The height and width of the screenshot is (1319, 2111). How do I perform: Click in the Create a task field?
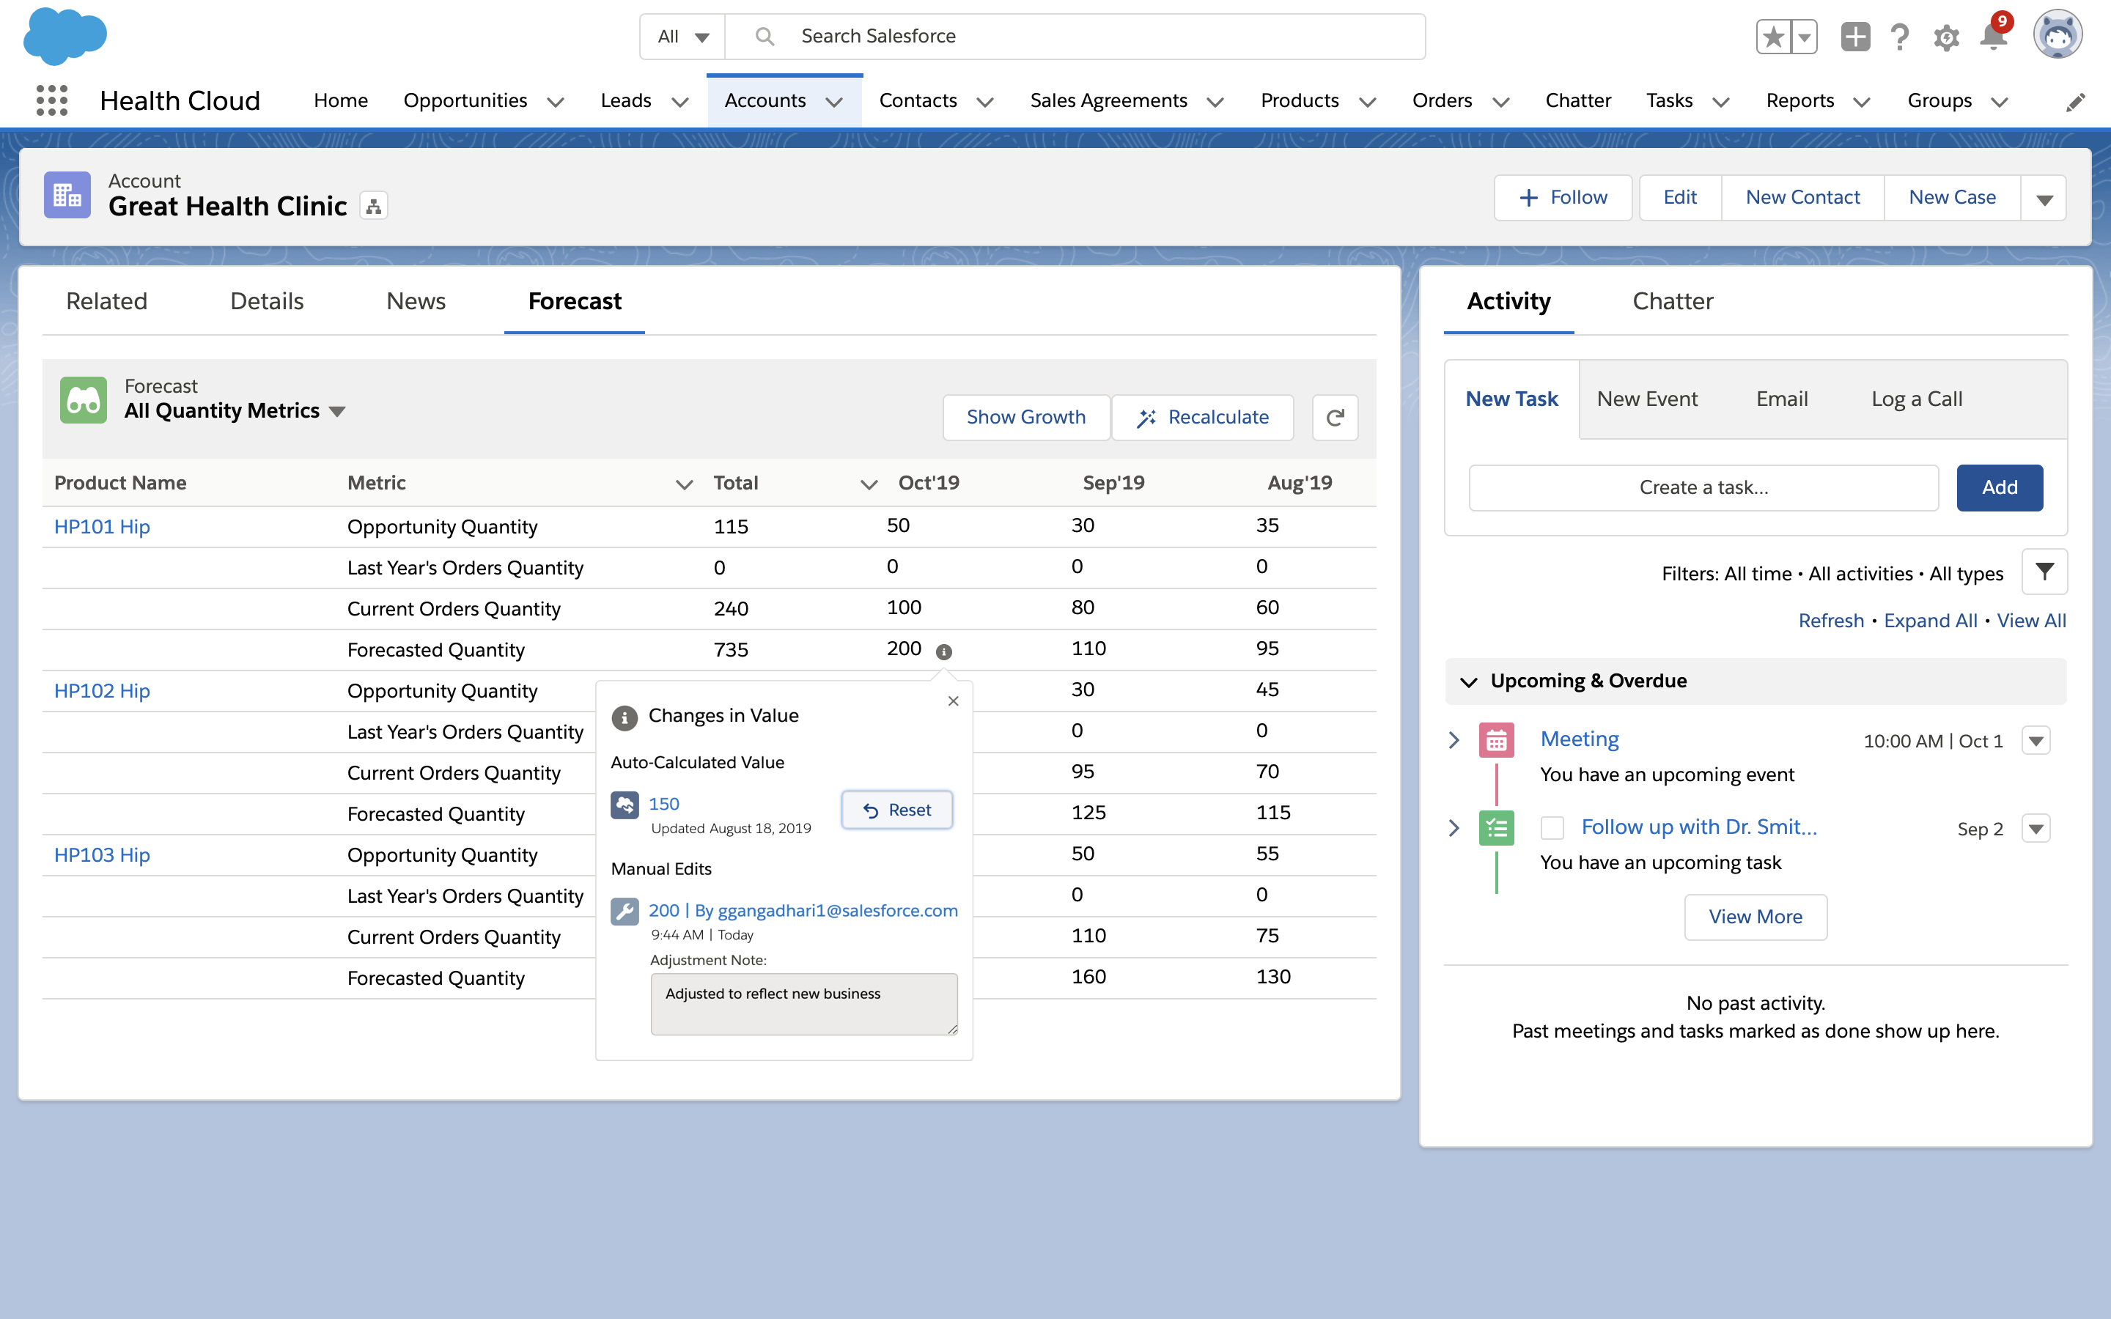point(1703,487)
